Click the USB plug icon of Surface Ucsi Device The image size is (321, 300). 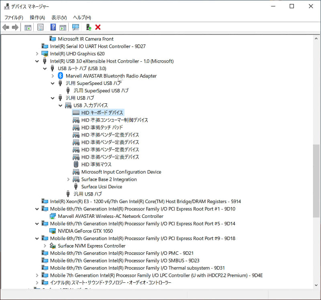coord(76,187)
